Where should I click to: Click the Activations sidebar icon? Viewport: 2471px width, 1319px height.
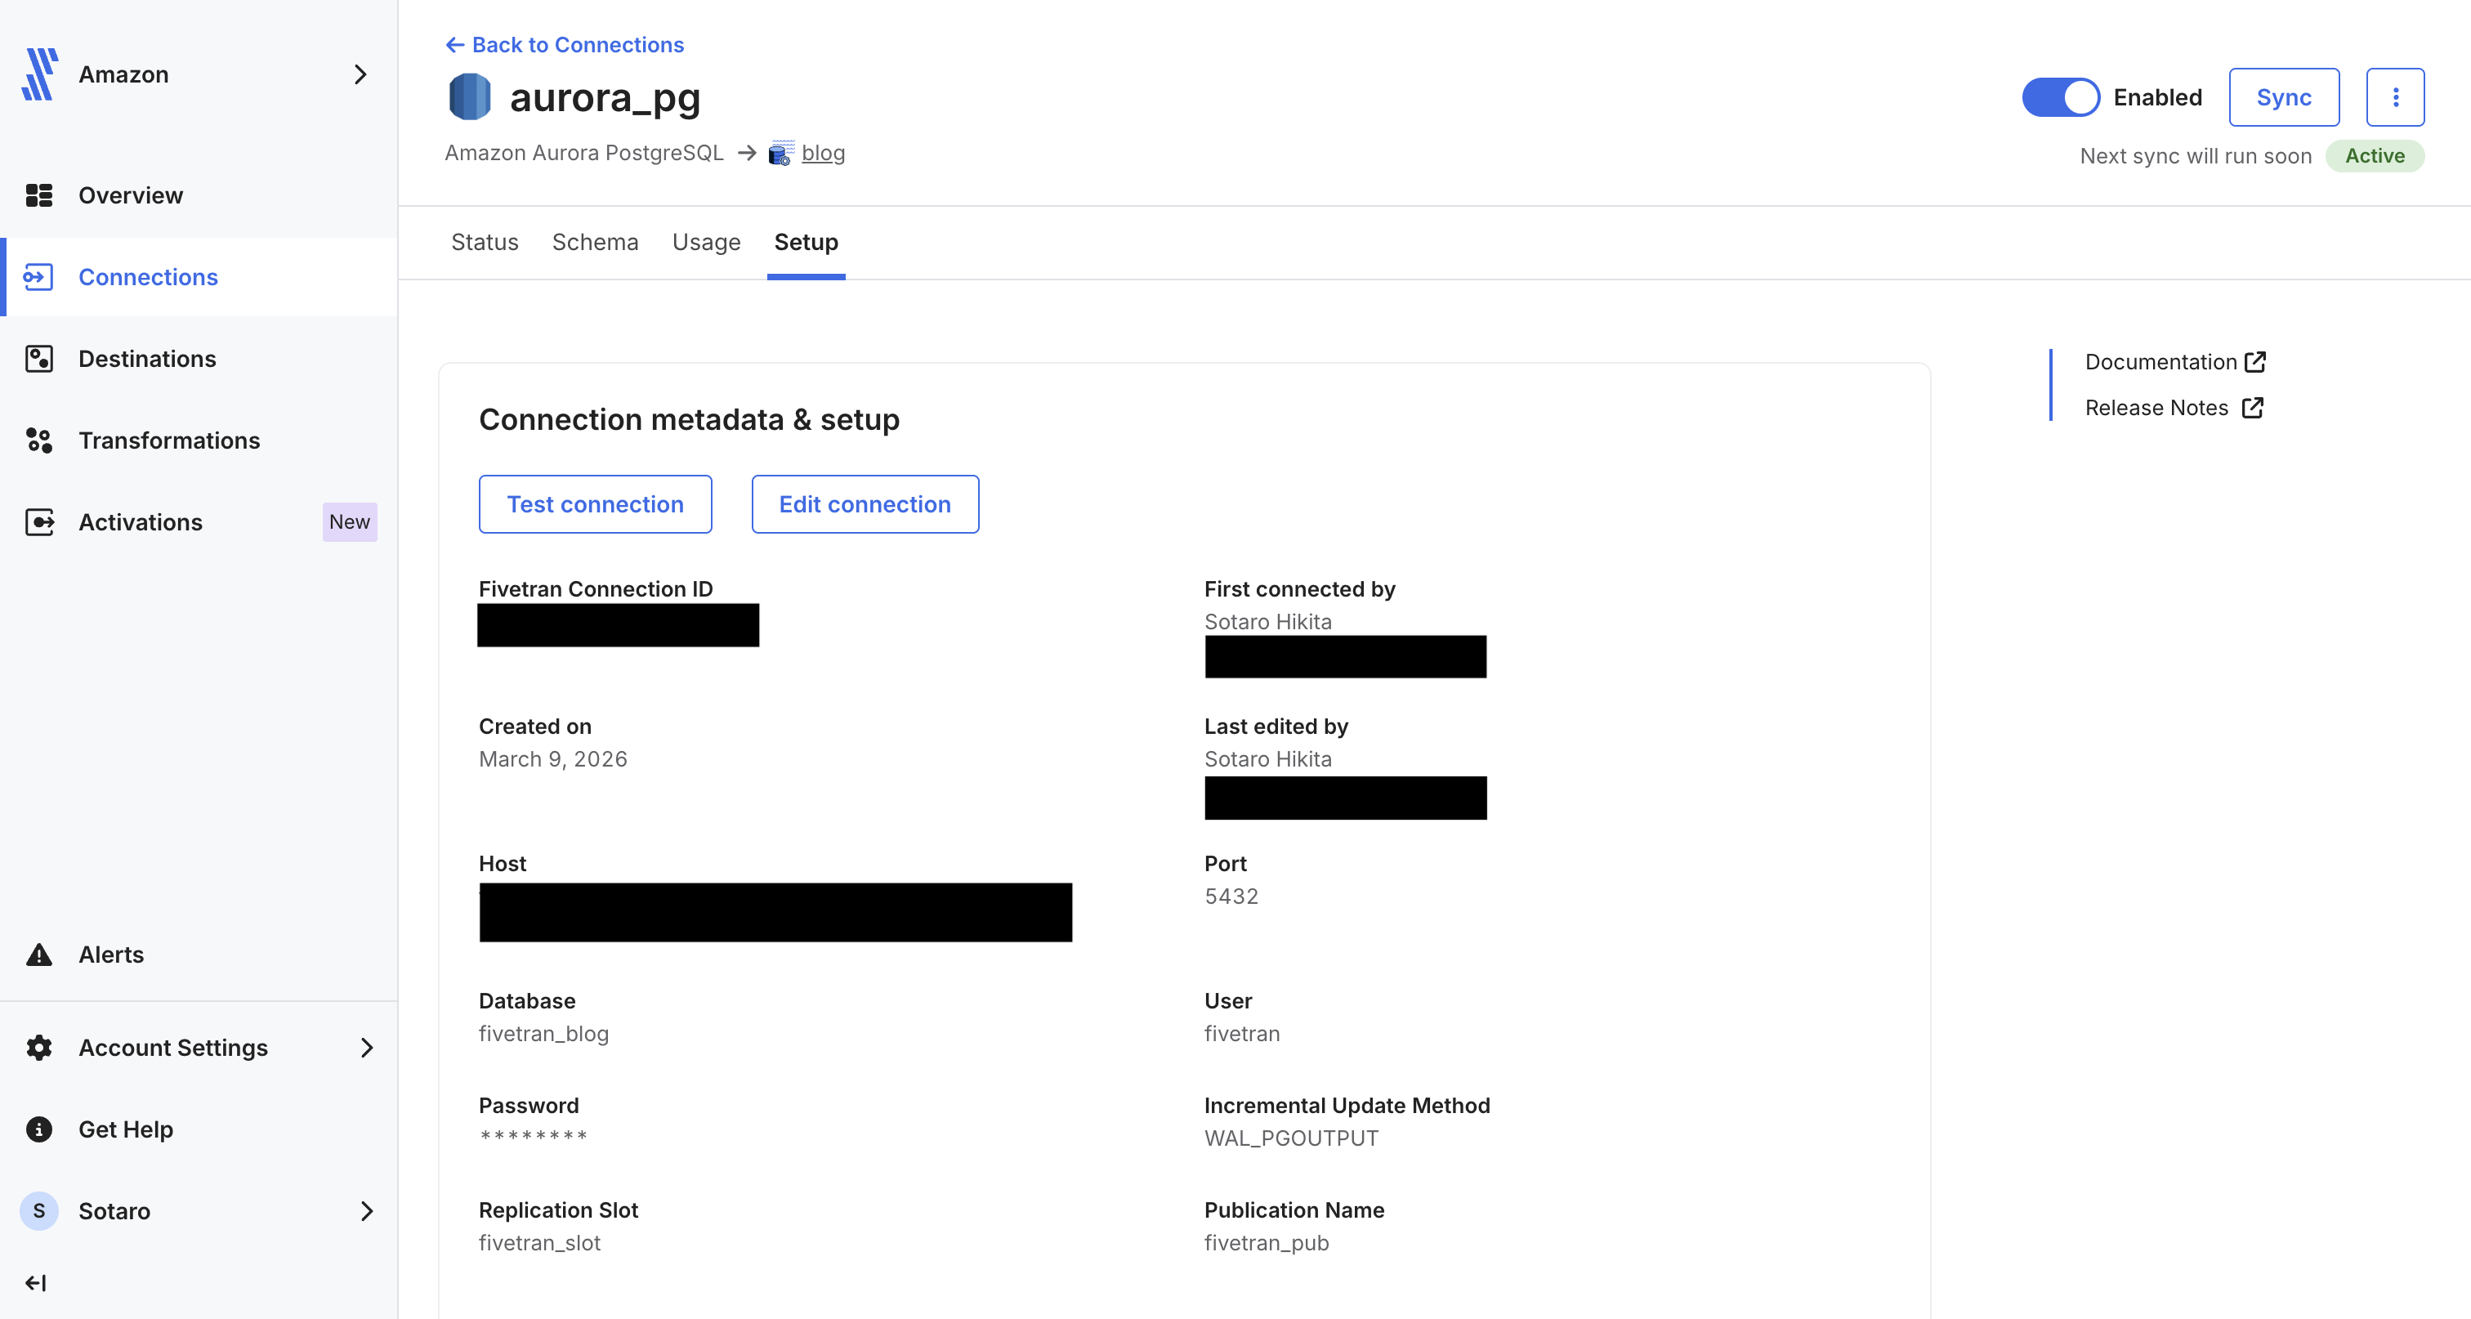[x=38, y=522]
